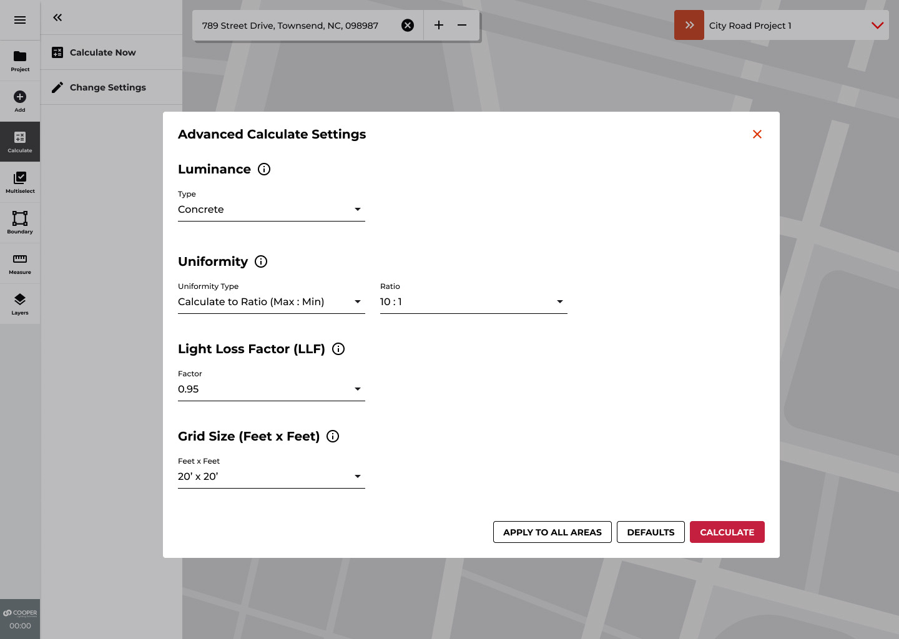Open the Feet x Feet grid size dropdown

(x=272, y=477)
